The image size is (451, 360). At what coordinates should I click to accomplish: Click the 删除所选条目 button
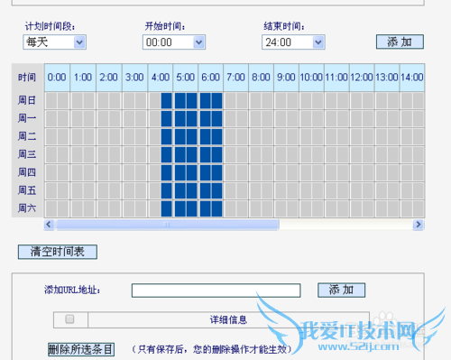(81, 349)
